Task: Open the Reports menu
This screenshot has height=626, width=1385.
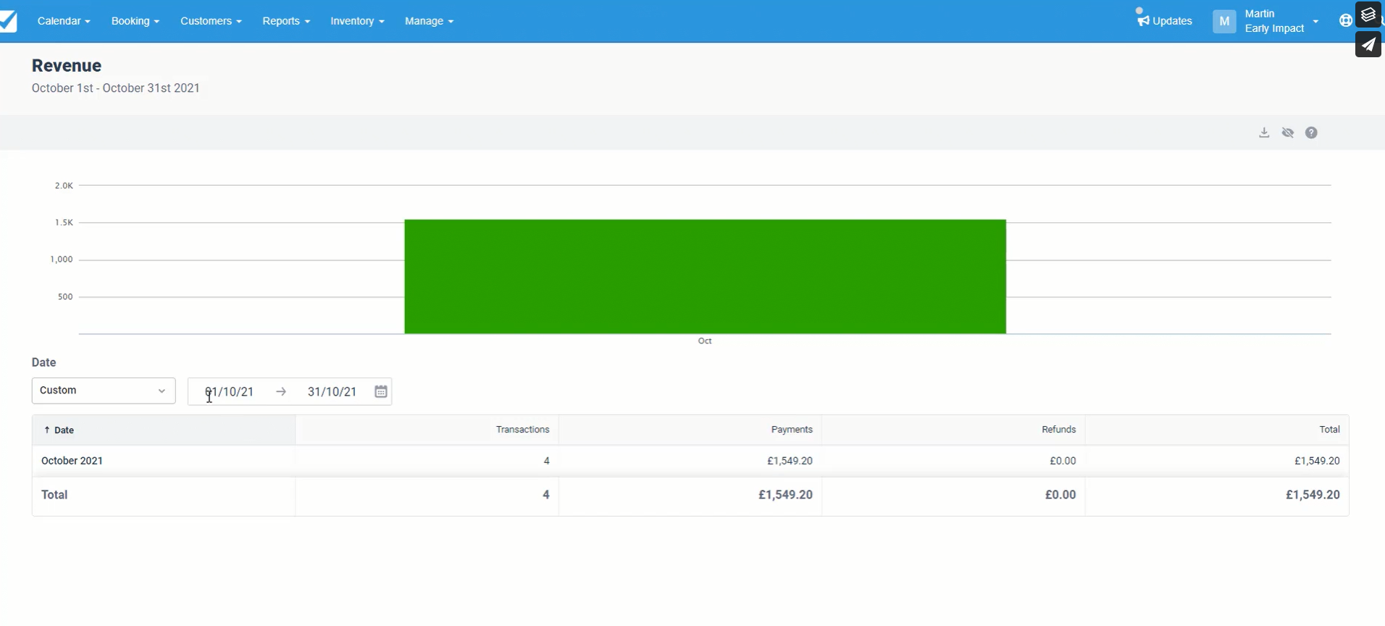Action: (286, 21)
